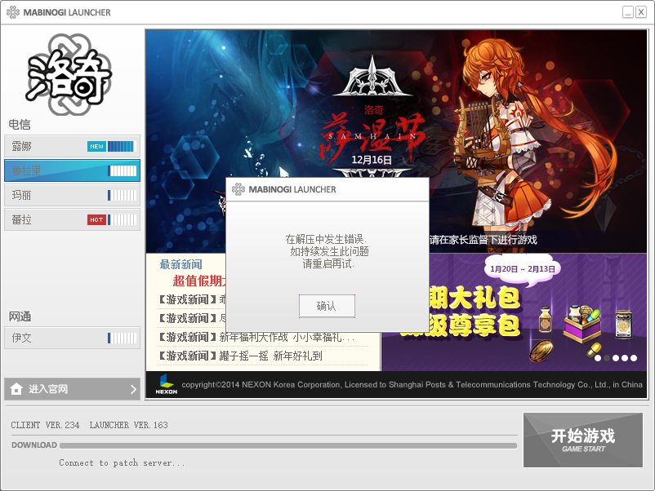
Task: Click the arrow chevron on 进入官网
Action: (x=133, y=389)
